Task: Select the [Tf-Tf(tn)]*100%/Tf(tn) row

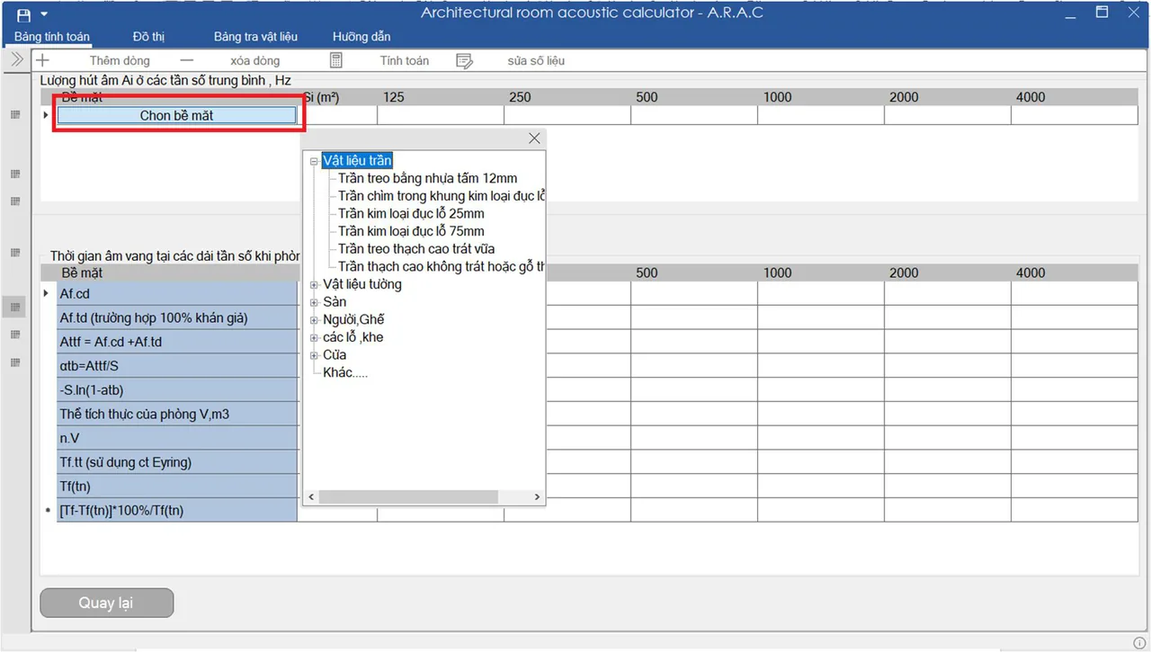Action: click(x=177, y=511)
